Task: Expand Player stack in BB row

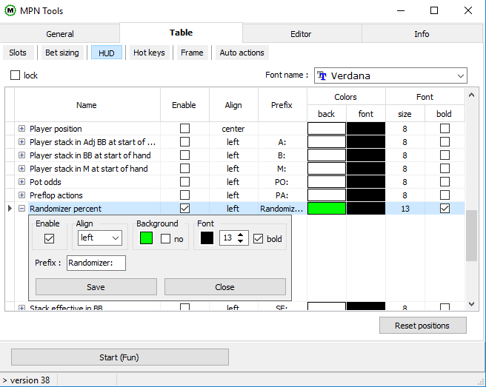Action: pos(21,155)
